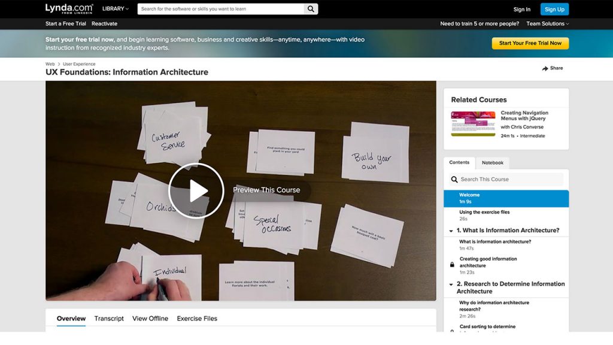Switch to the Transcript tab
The width and height of the screenshot is (613, 345).
point(109,318)
